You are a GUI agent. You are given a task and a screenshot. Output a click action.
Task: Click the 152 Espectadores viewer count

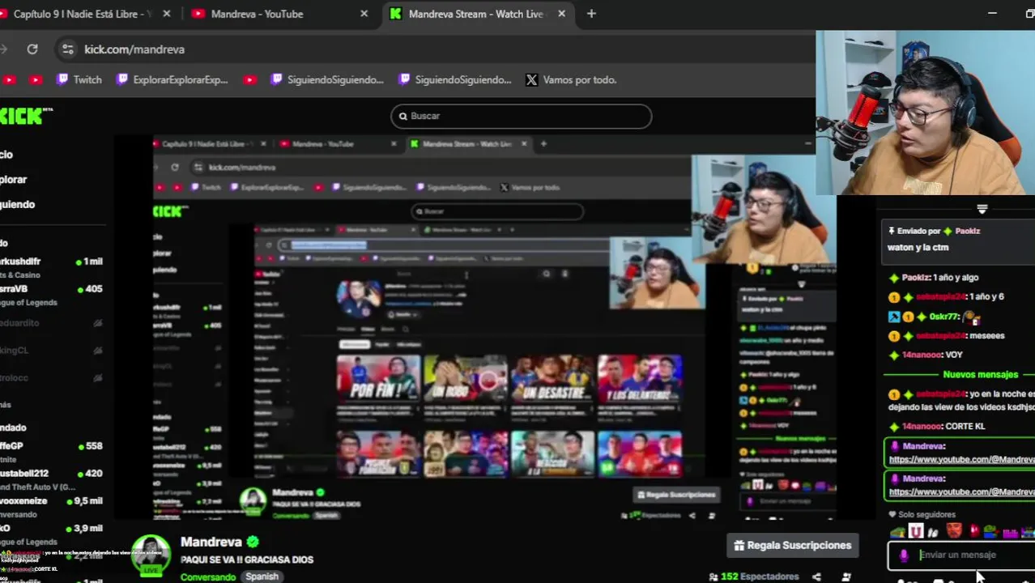point(754,577)
